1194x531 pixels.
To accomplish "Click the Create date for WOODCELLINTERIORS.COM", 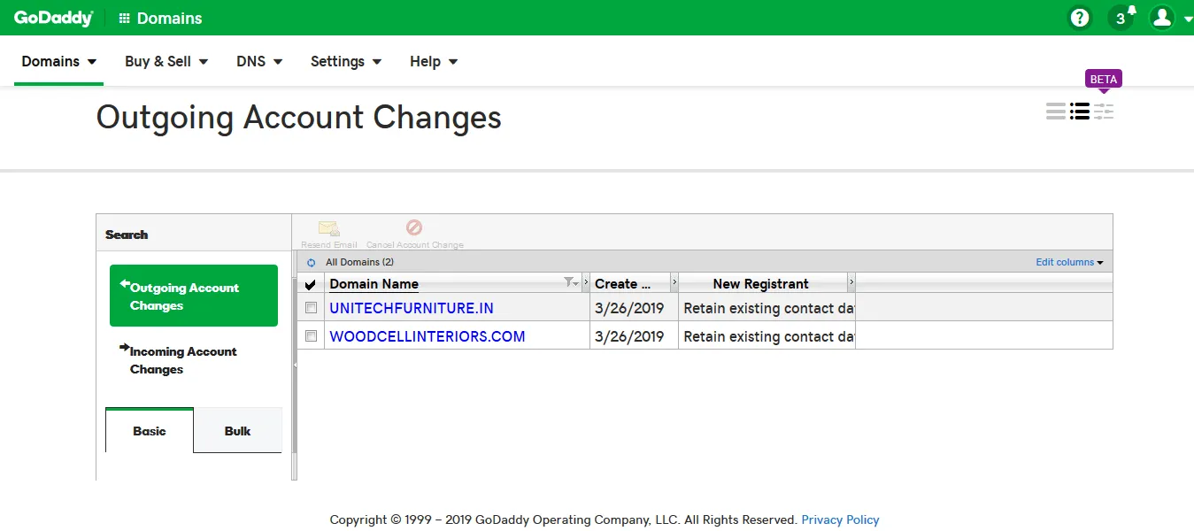I will [x=629, y=336].
